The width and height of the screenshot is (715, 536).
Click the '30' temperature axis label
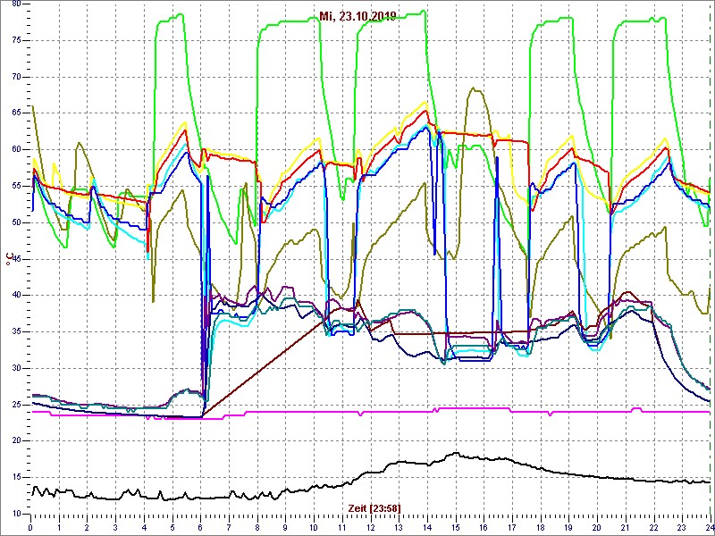point(15,368)
